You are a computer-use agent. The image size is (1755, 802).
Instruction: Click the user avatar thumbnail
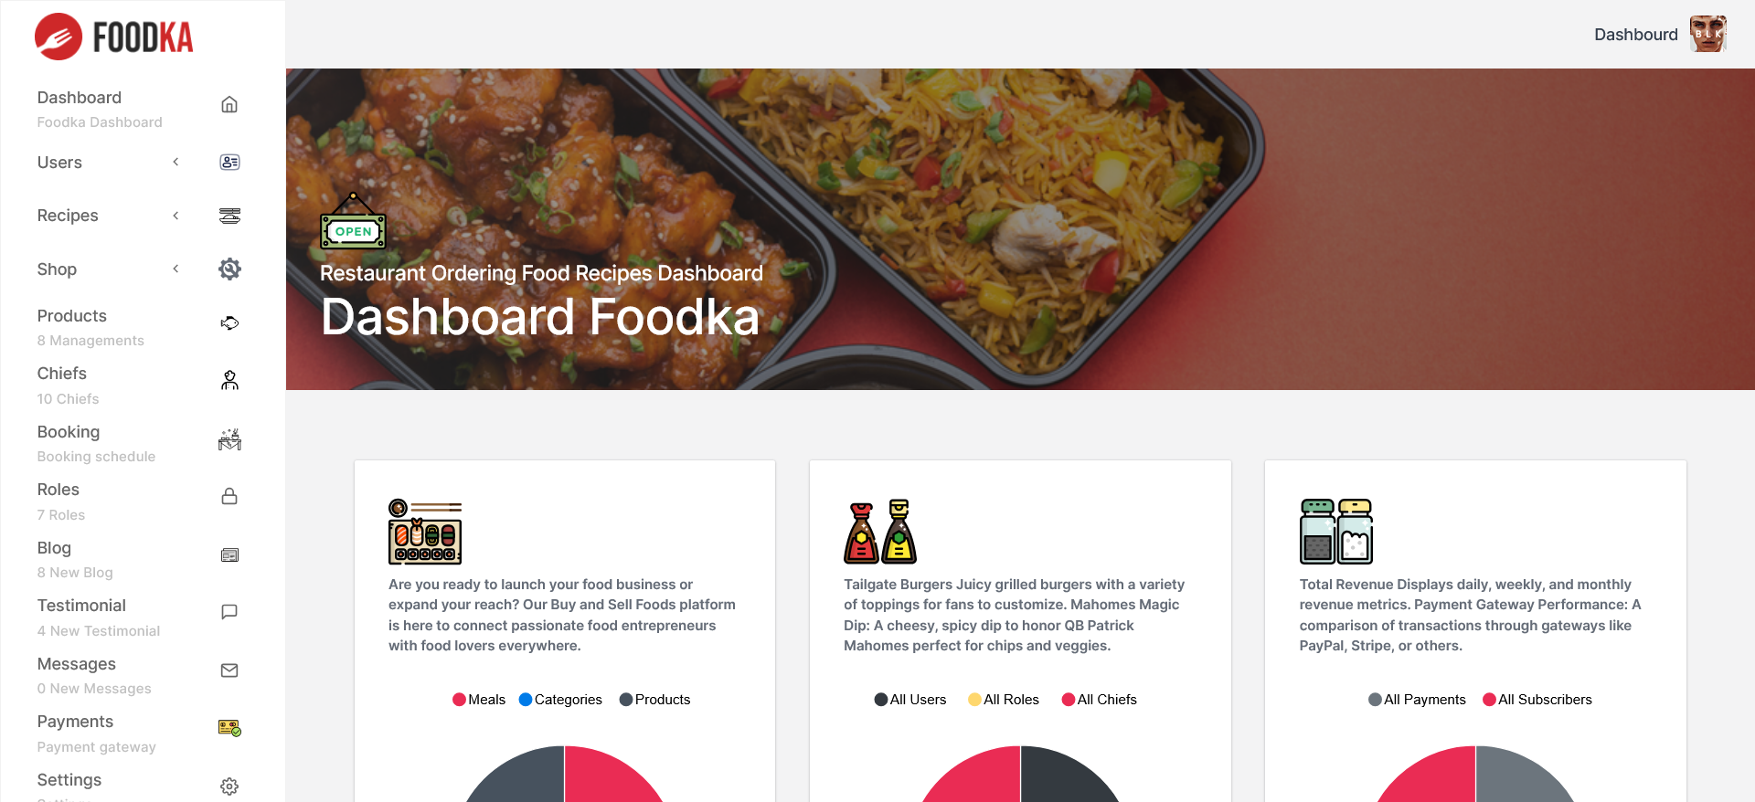pos(1707,34)
